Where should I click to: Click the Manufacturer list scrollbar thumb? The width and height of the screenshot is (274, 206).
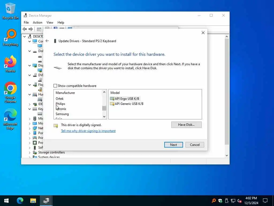click(104, 108)
